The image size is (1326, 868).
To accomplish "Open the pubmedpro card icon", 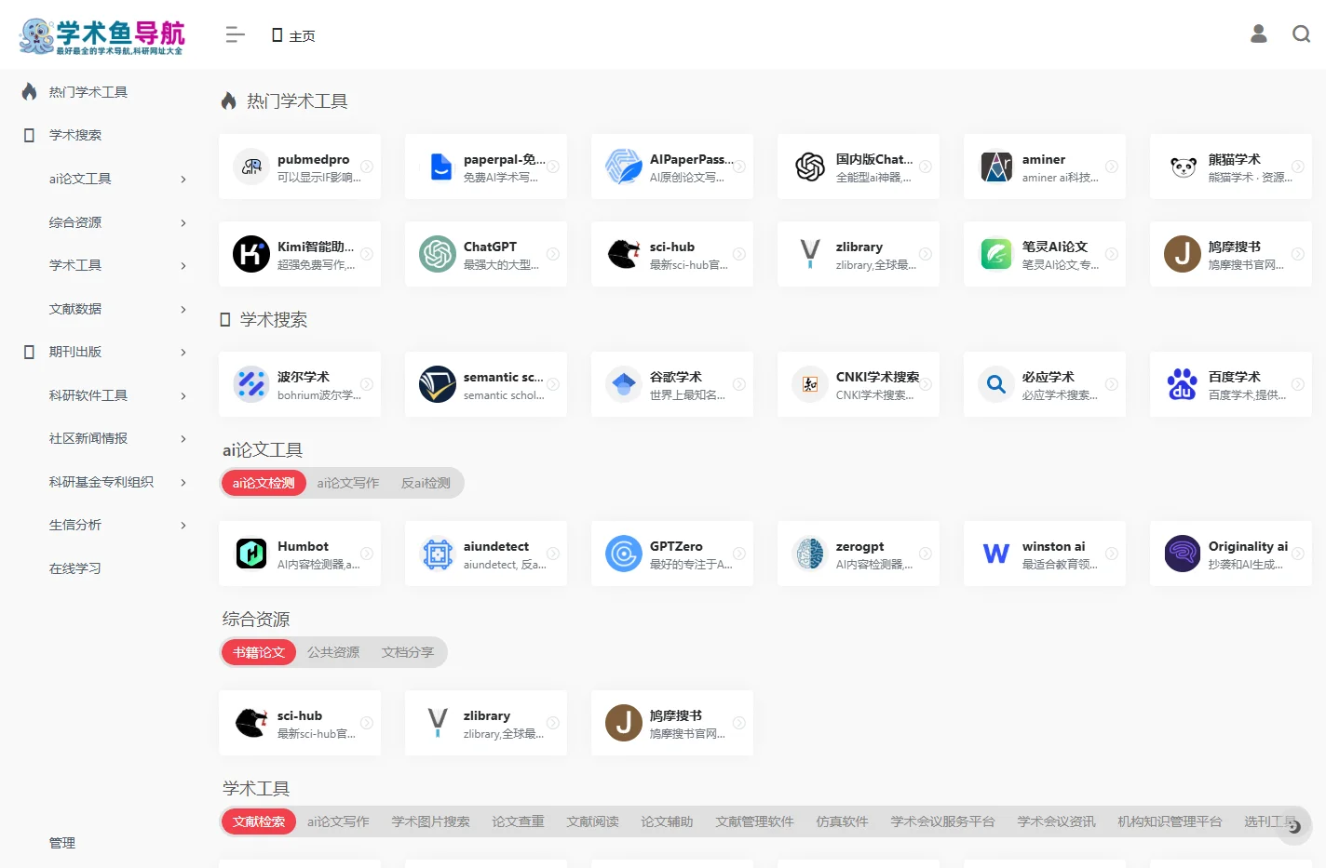I will click(x=251, y=167).
